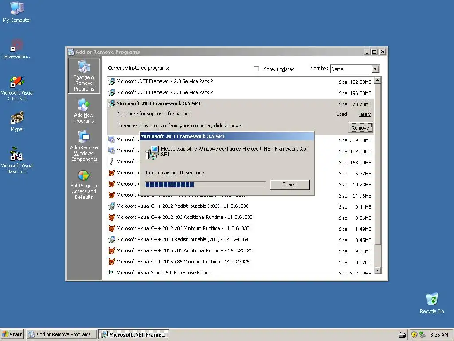Screen dimensions: 454x341
Task: Click Time remaining: 10 seconds text
Action: click(174, 173)
